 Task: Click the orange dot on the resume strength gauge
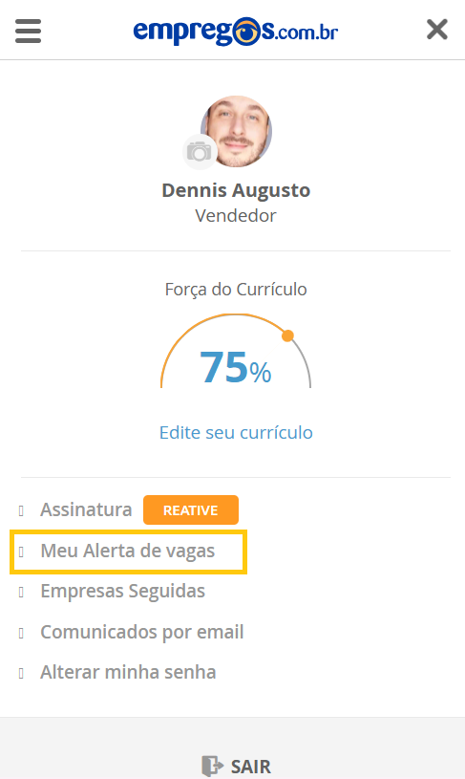[x=287, y=335]
